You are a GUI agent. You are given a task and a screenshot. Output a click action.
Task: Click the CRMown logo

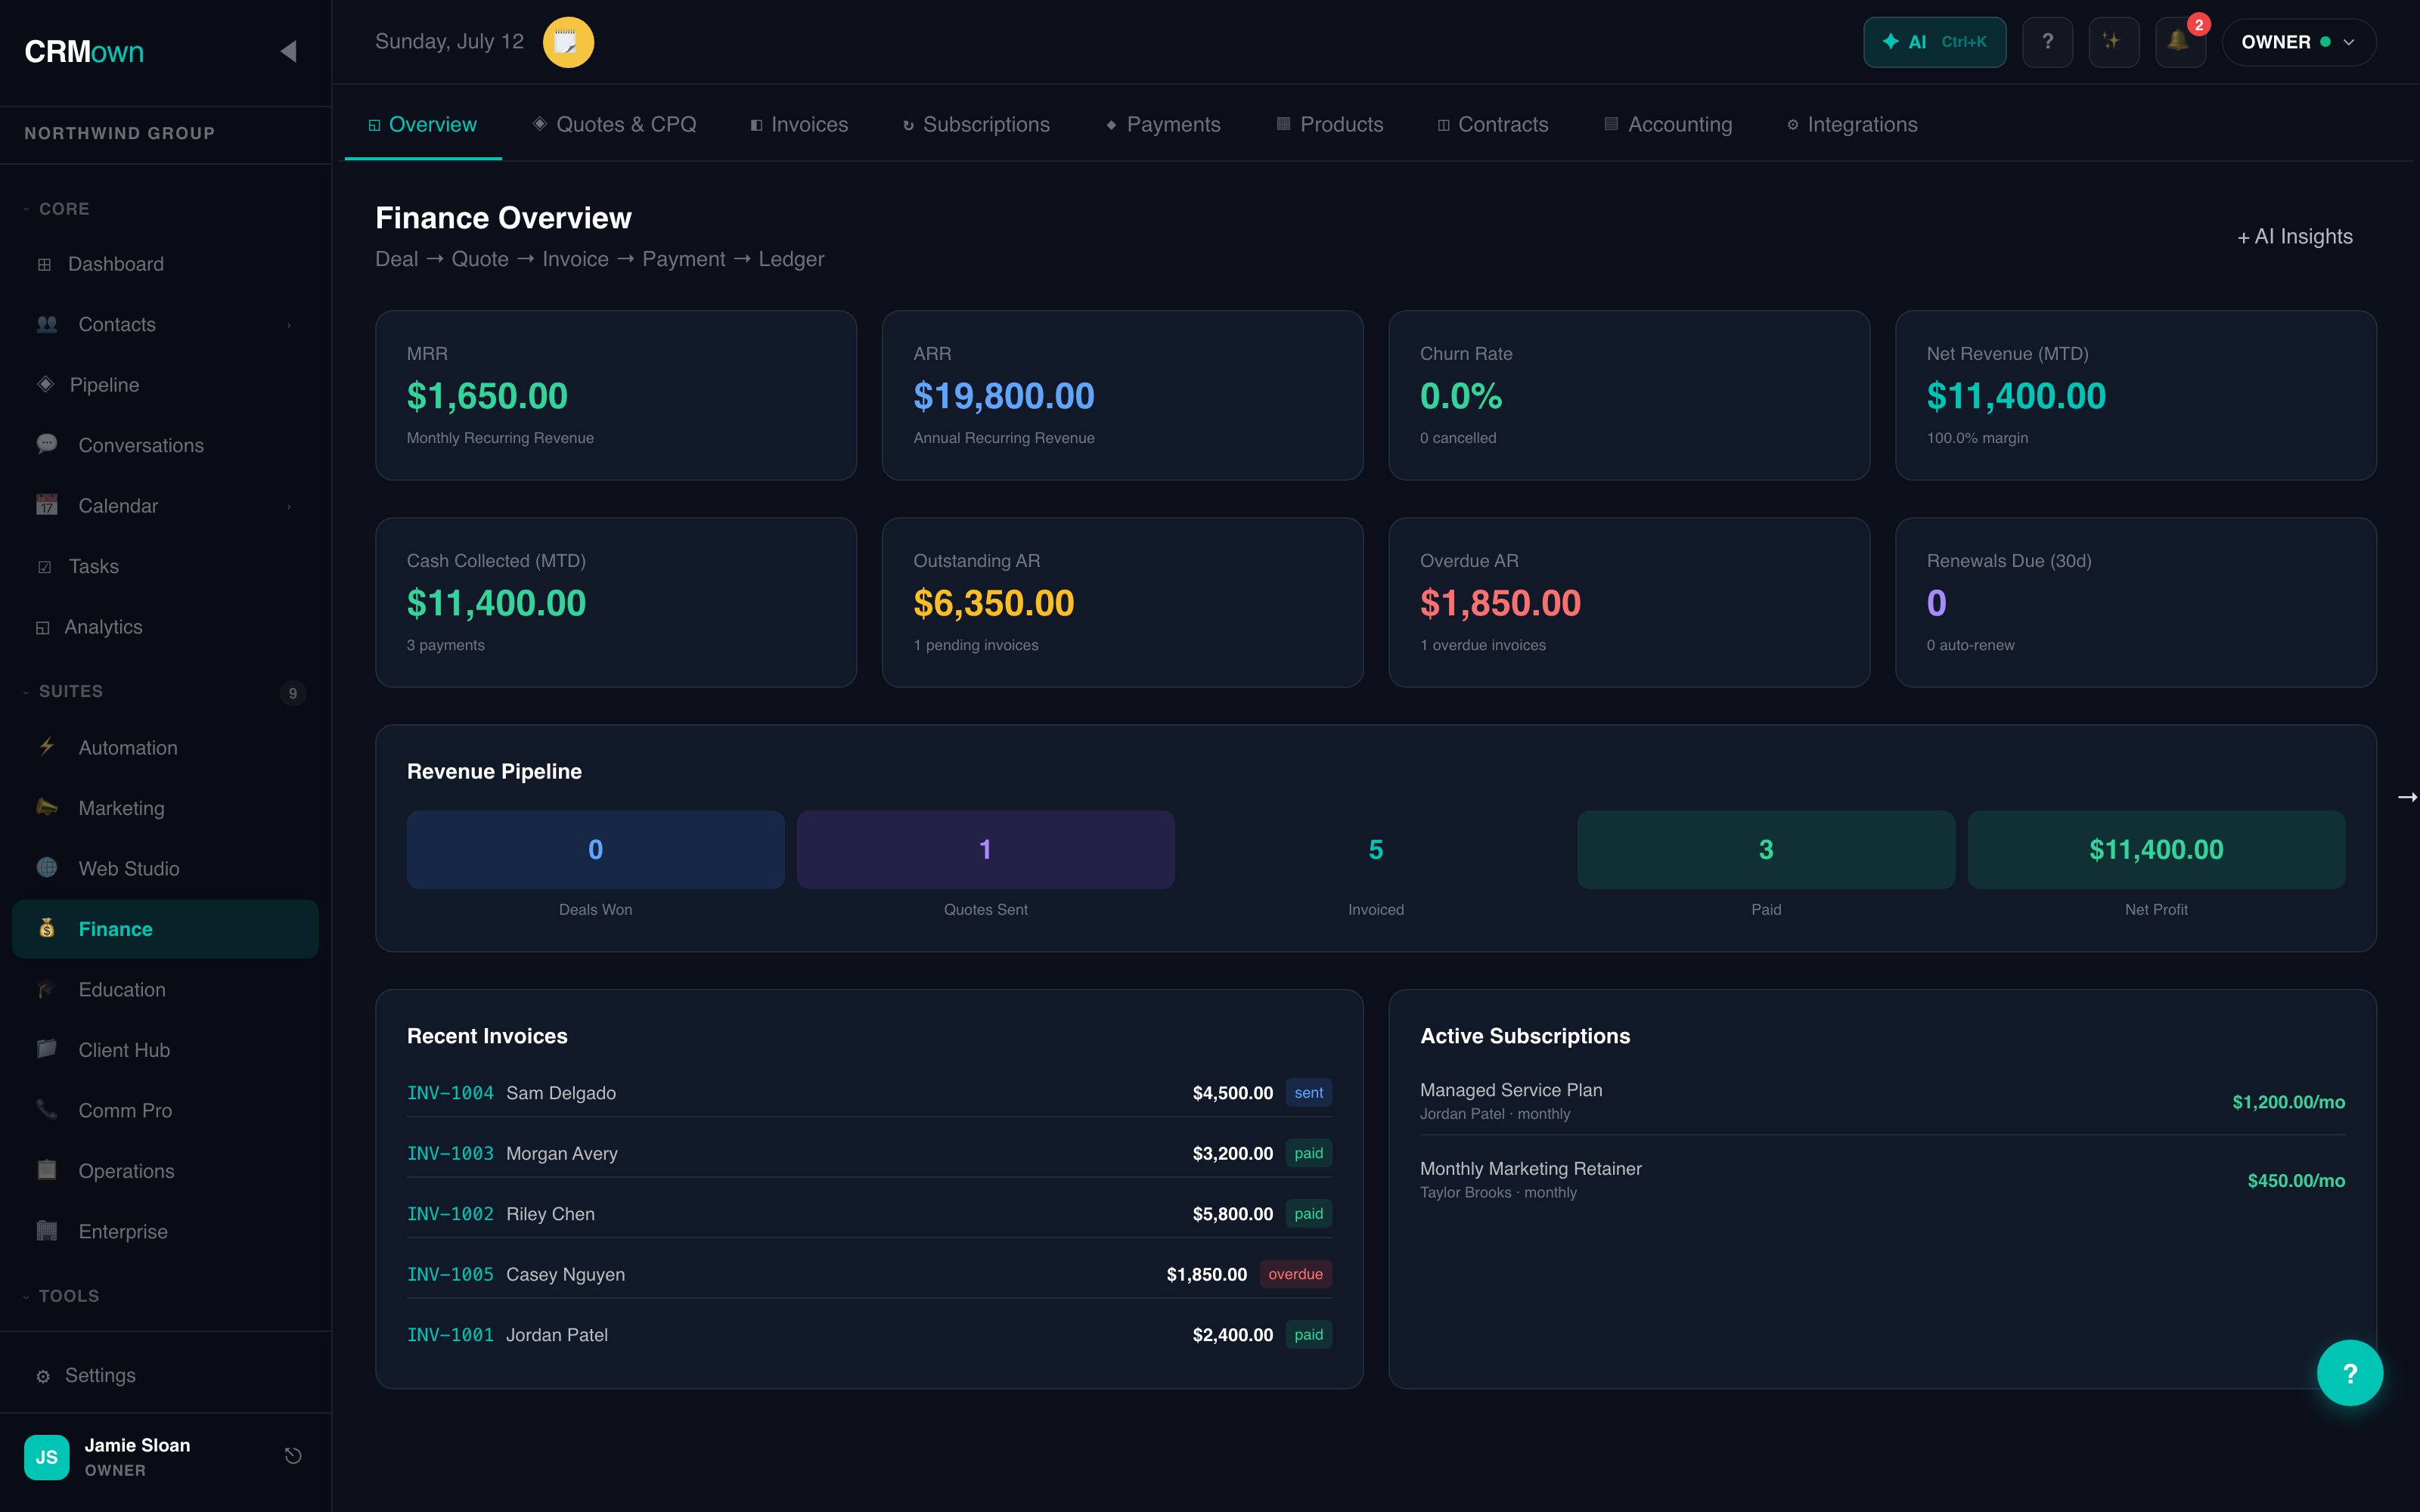tap(84, 52)
